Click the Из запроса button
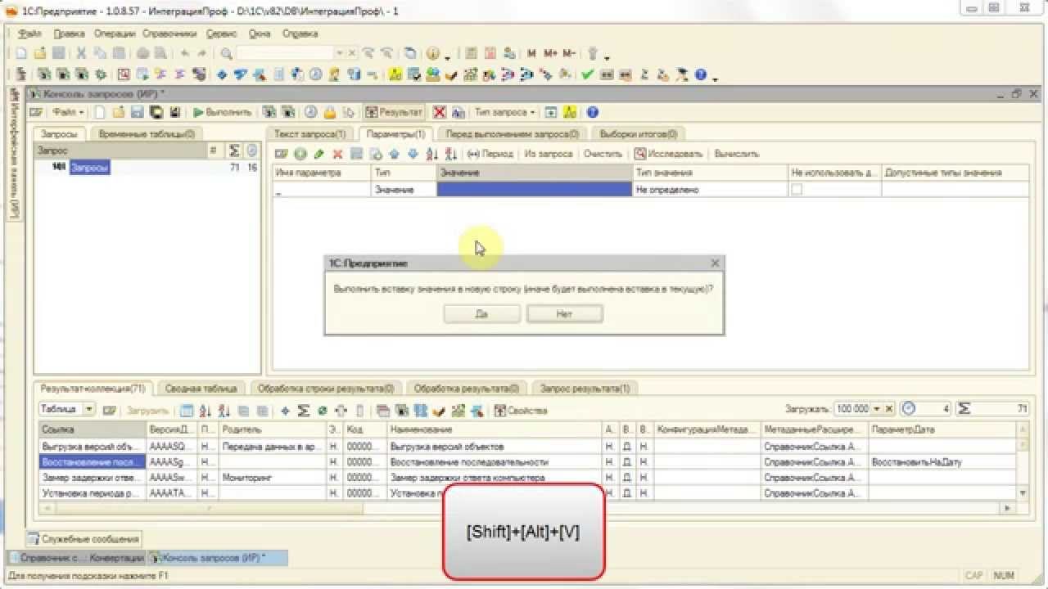This screenshot has width=1048, height=589. [x=549, y=154]
